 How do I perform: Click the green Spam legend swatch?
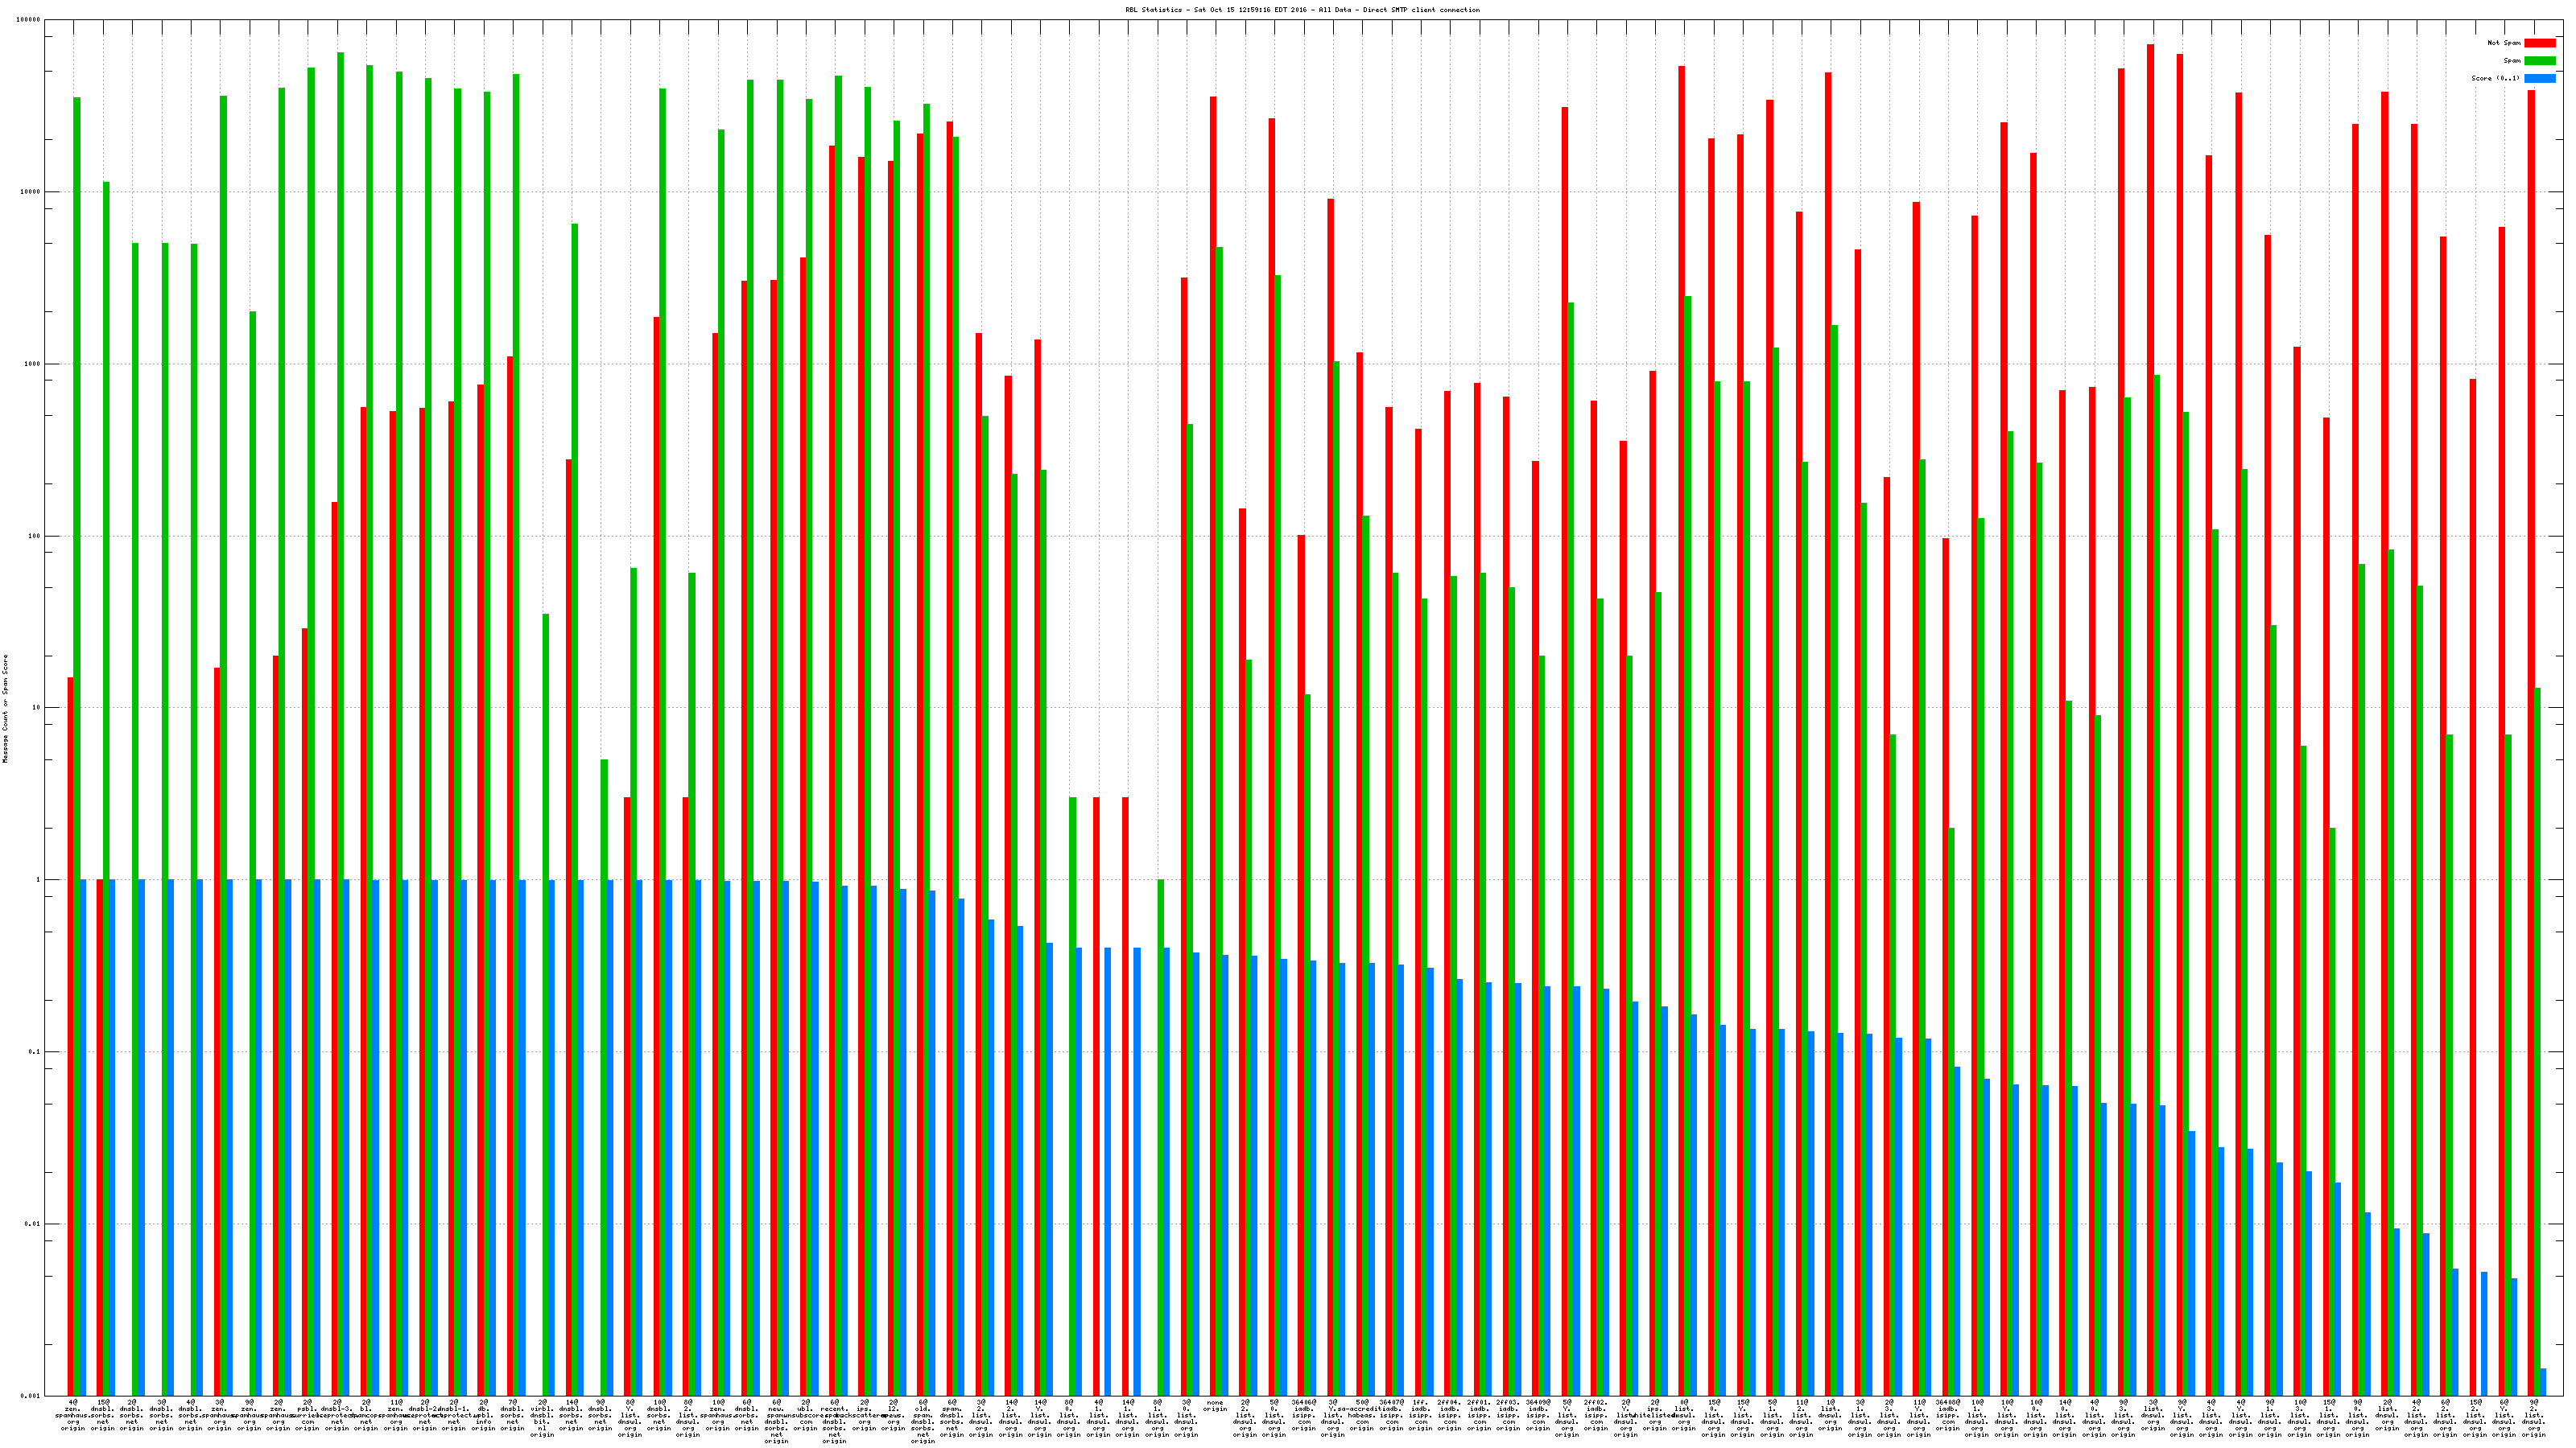[x=2539, y=61]
